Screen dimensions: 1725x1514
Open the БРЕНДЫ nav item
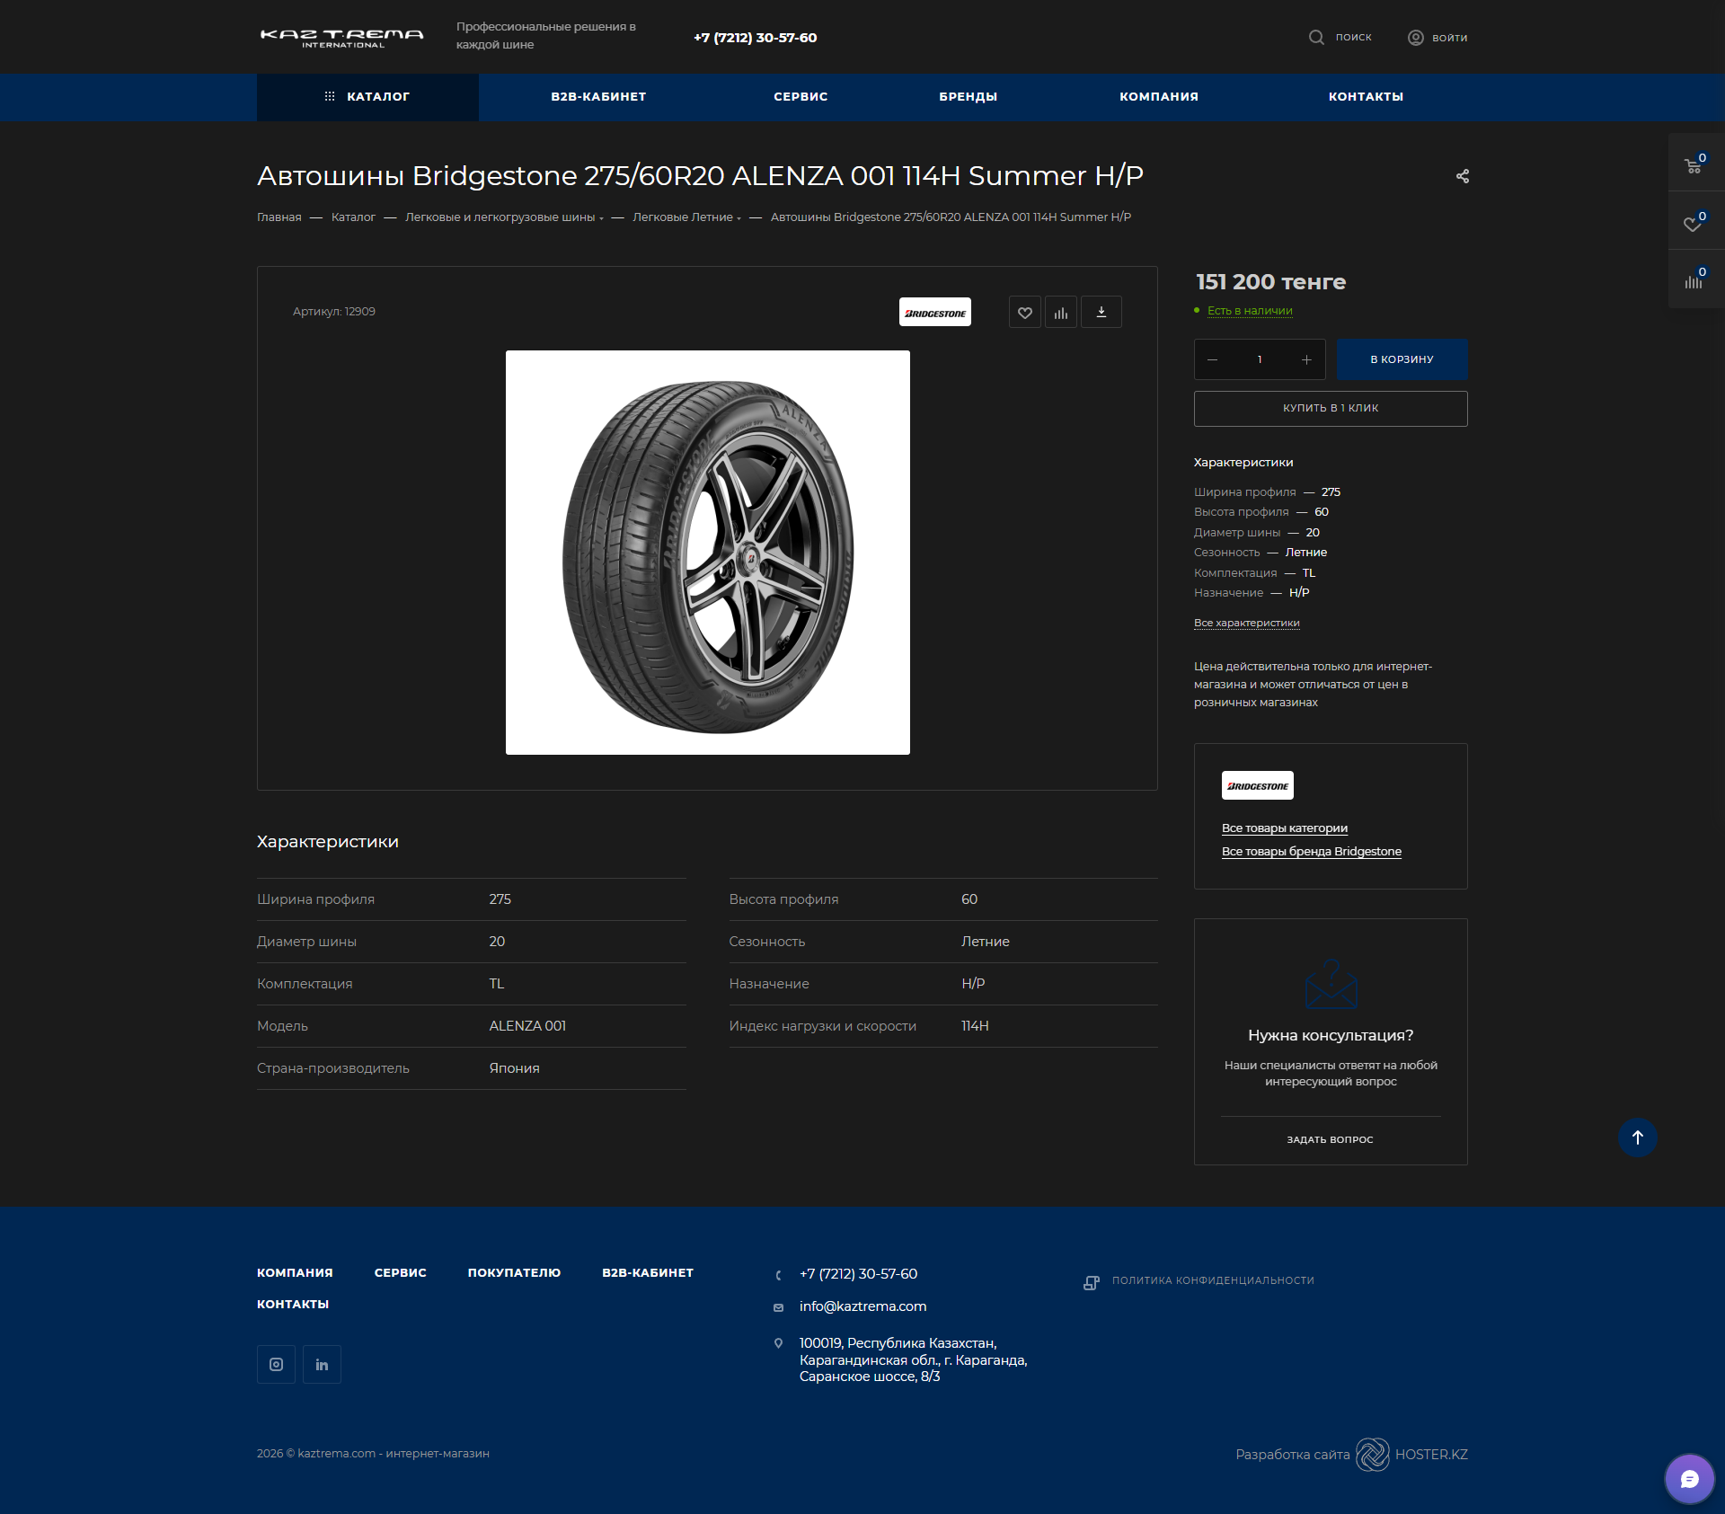[969, 97]
